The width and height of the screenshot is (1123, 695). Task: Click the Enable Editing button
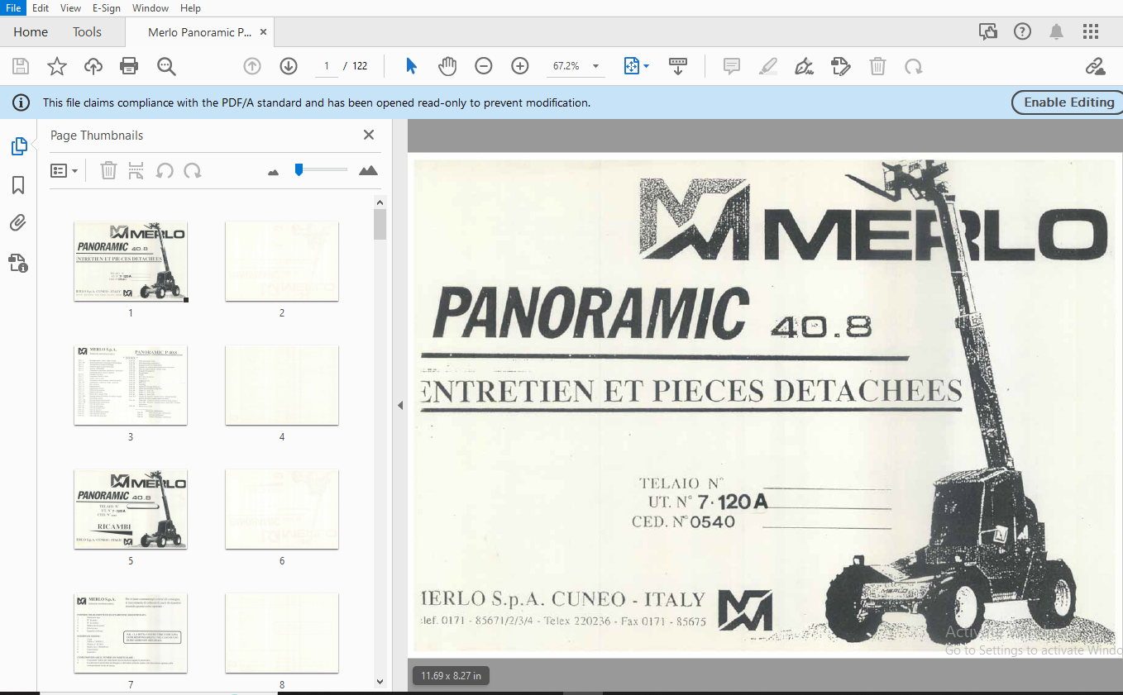[1068, 102]
